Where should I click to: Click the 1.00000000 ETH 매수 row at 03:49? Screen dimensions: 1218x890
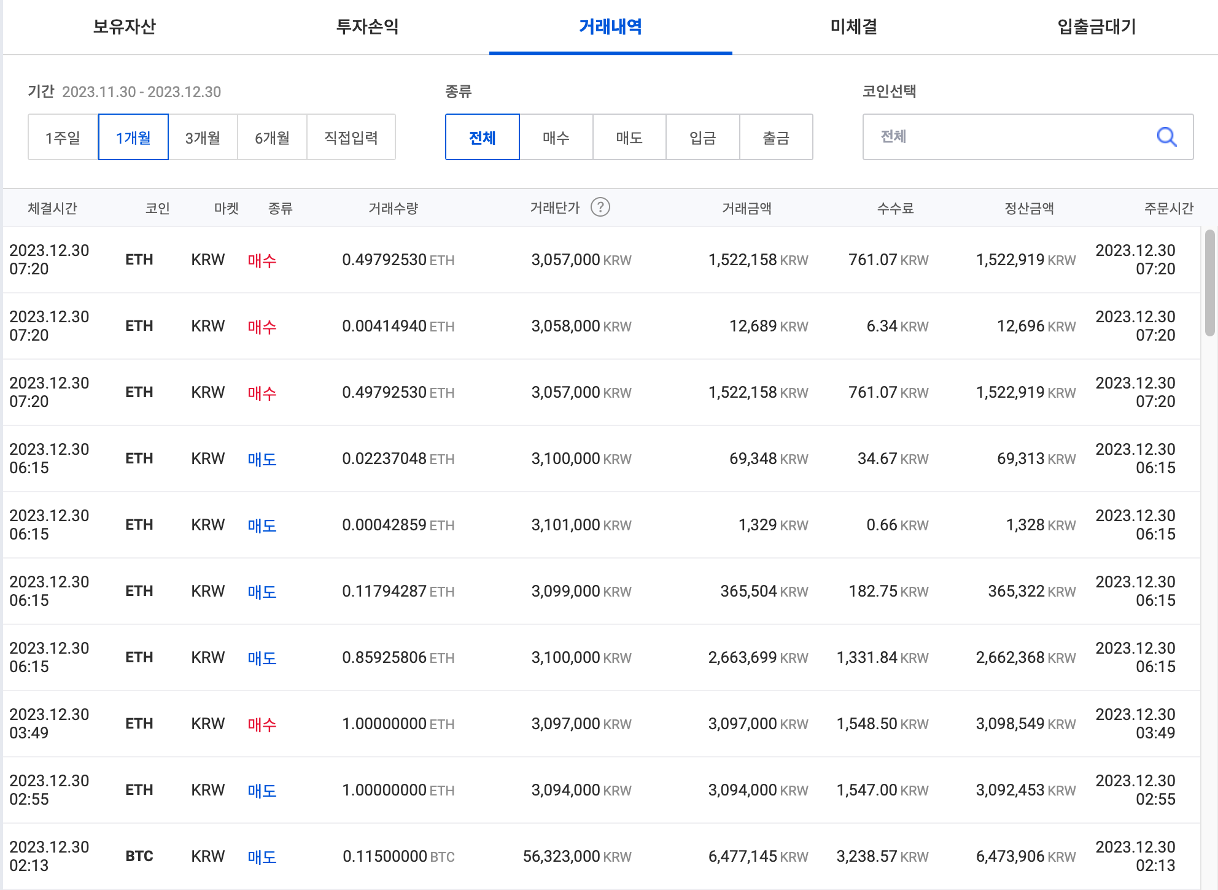[602, 724]
